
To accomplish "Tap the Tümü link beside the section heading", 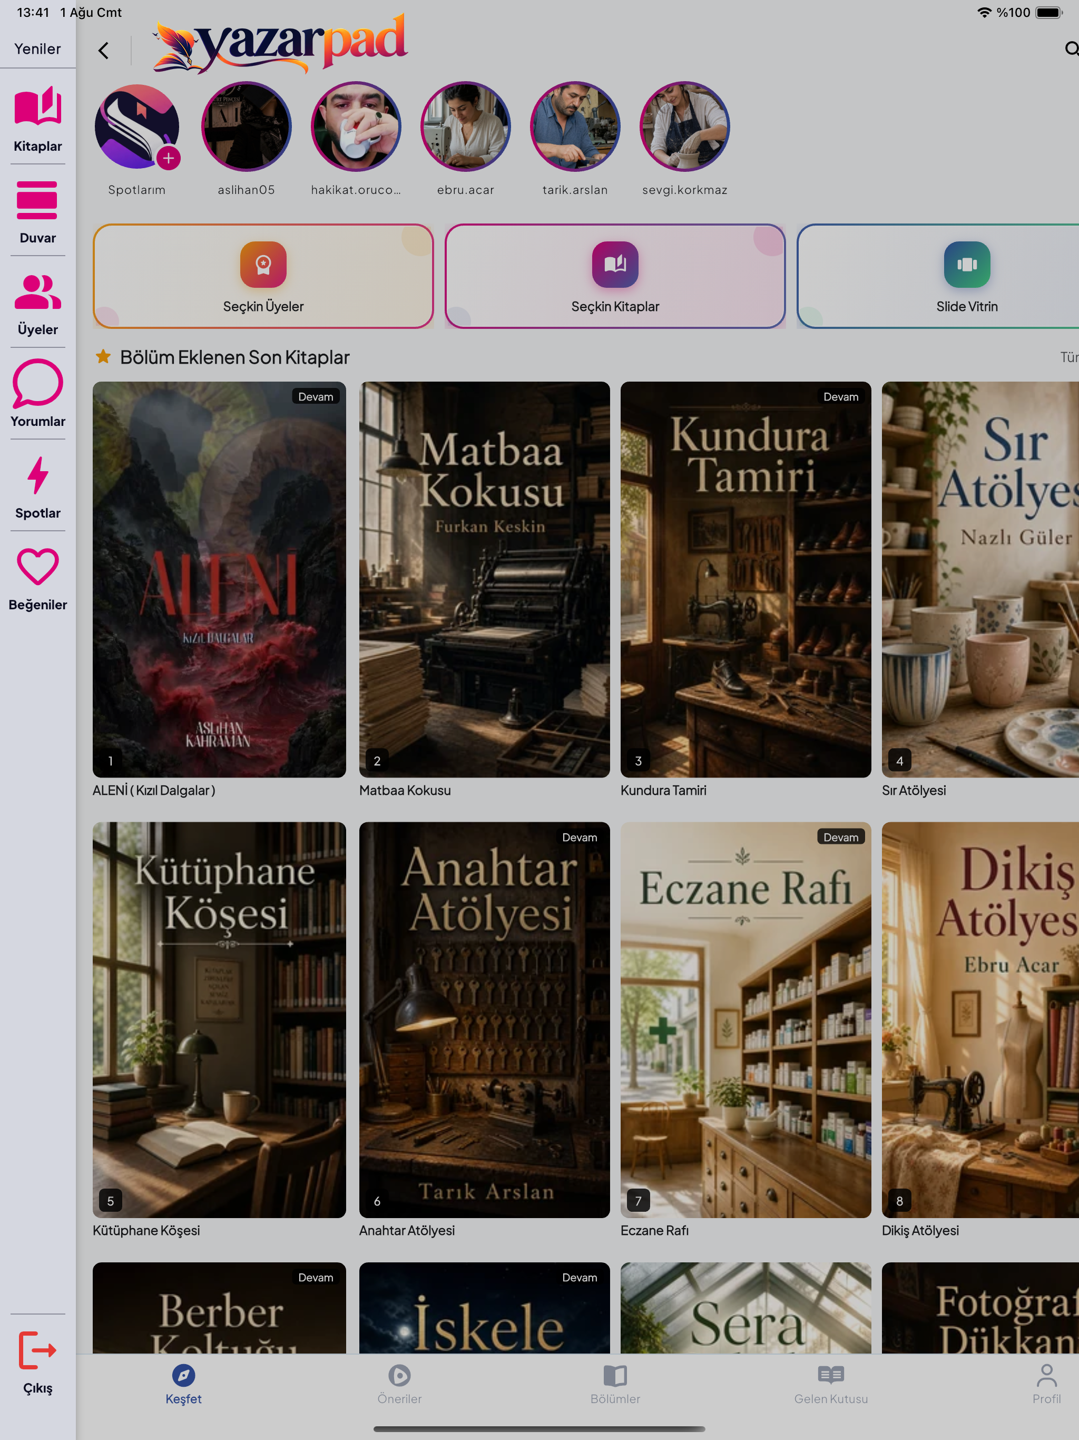I will coord(1069,357).
